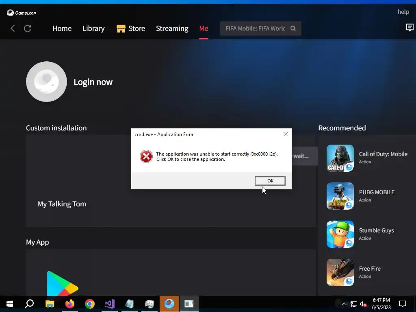Screen dimensions: 416x312
Task: Open the Windows notification center
Action: click(x=403, y=304)
